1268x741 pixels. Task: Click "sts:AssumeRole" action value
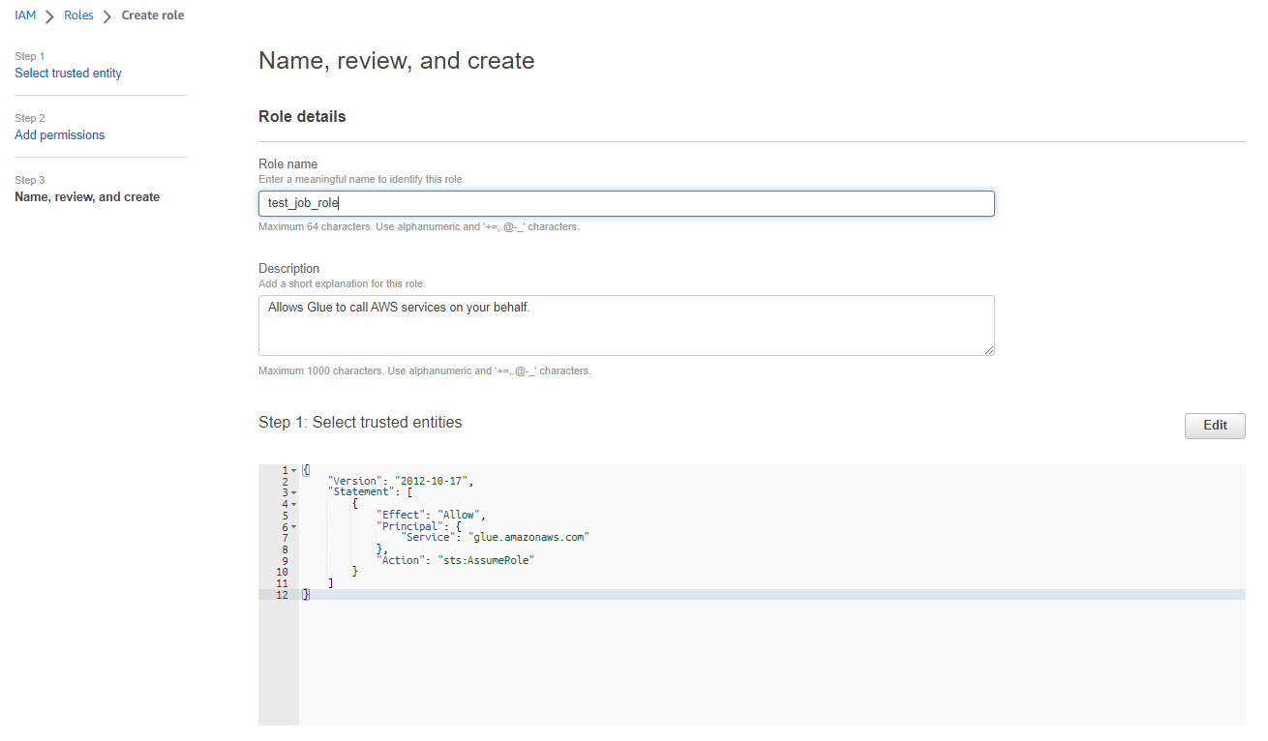(486, 560)
